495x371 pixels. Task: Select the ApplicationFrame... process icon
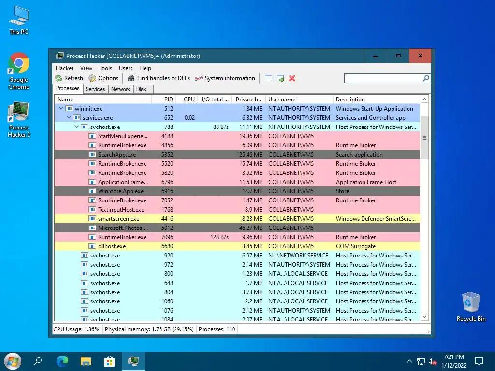click(92, 182)
